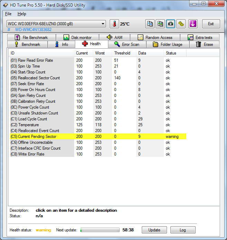Image resolution: width=227 pixels, height=240 pixels.
Task: Sort by the Threshold column header
Action: 124,53
